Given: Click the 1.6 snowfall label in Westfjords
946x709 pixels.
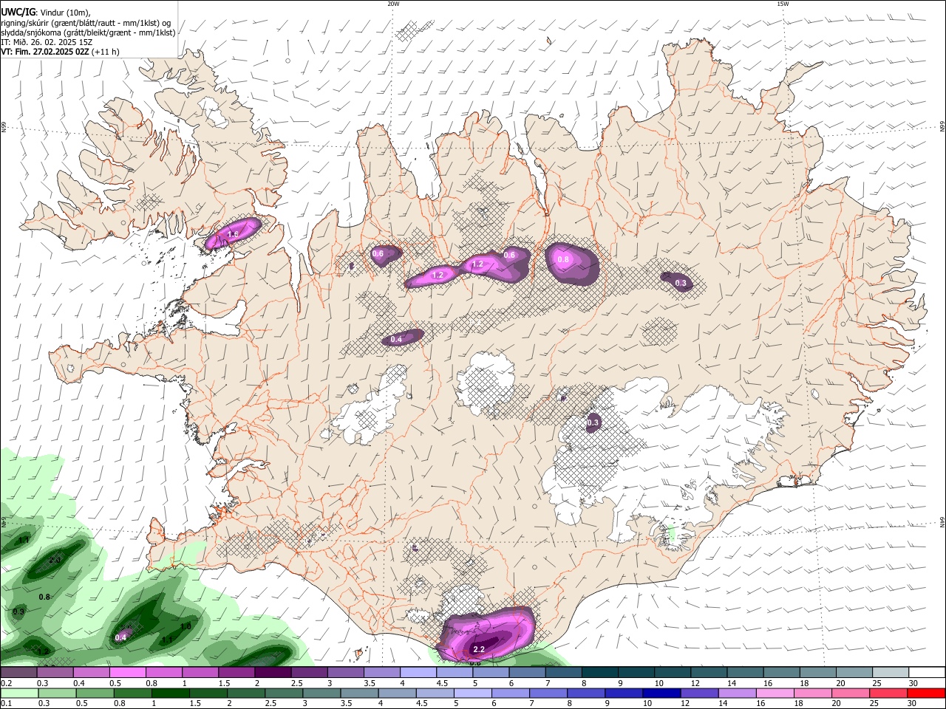Looking at the screenshot, I should pos(233,234).
